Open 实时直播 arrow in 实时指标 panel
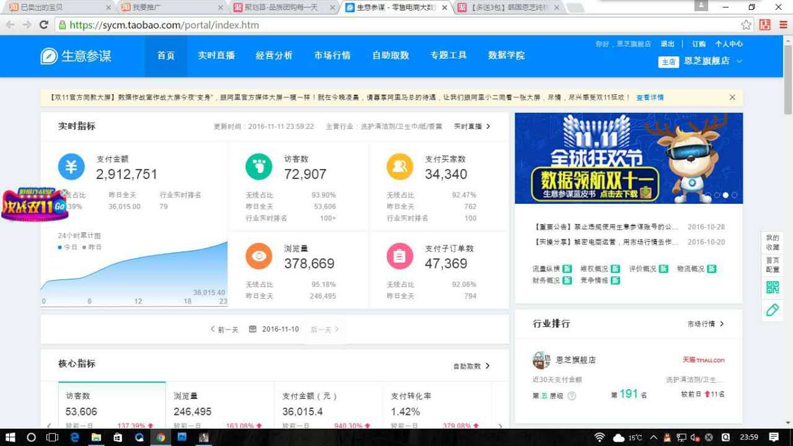Image resolution: width=793 pixels, height=446 pixels. click(x=488, y=126)
